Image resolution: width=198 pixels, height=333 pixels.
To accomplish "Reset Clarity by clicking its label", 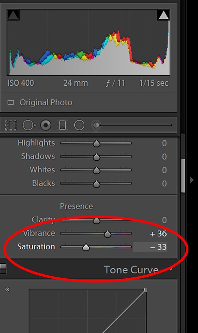I will (43, 220).
